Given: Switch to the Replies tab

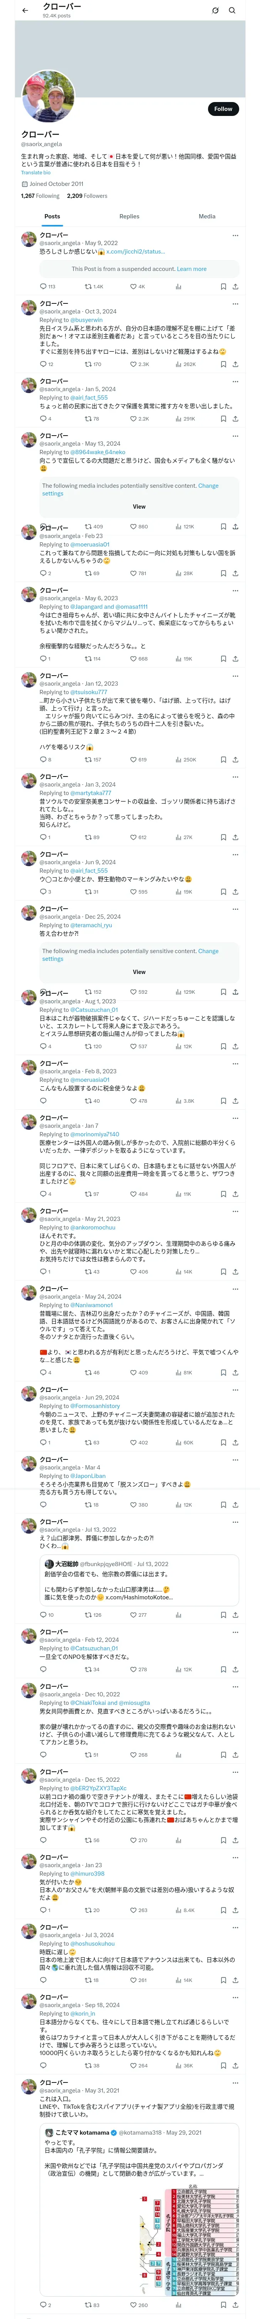Looking at the screenshot, I should (x=129, y=216).
